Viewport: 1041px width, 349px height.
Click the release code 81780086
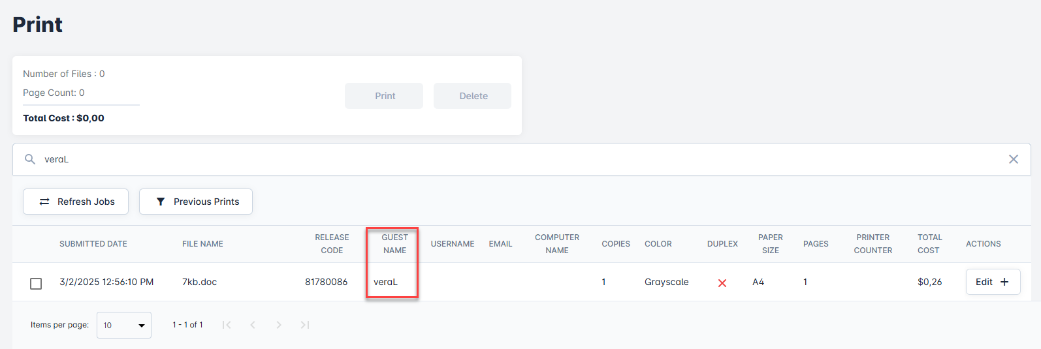326,282
